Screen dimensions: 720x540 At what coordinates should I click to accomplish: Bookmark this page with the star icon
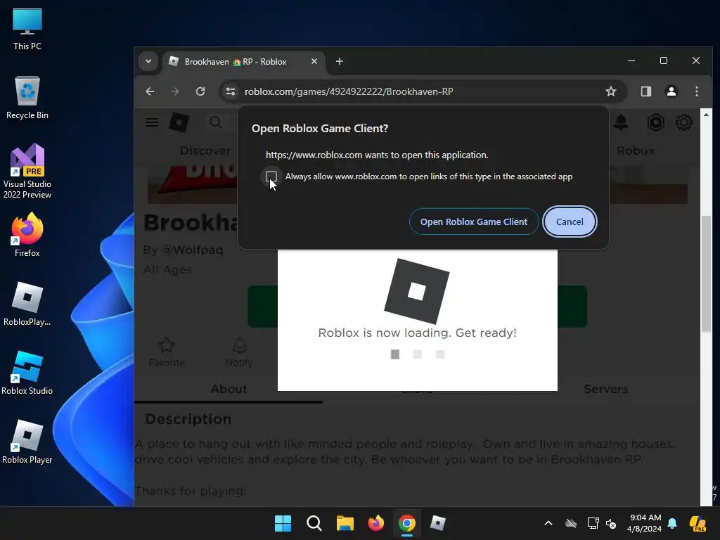coord(611,91)
